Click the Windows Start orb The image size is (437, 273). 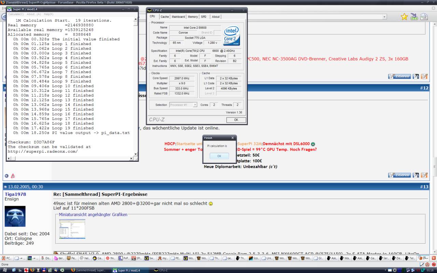tap(4, 270)
